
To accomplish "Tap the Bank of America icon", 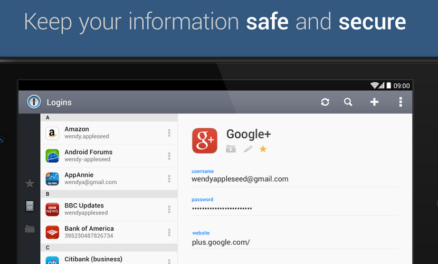I will coord(52,232).
